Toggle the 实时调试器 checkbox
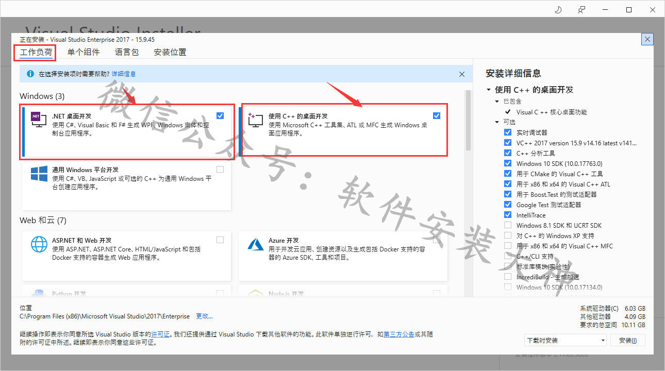This screenshot has width=665, height=371. 508,132
